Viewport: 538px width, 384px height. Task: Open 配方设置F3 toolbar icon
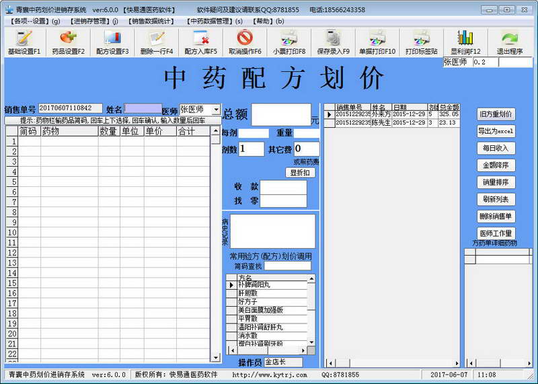(x=112, y=42)
